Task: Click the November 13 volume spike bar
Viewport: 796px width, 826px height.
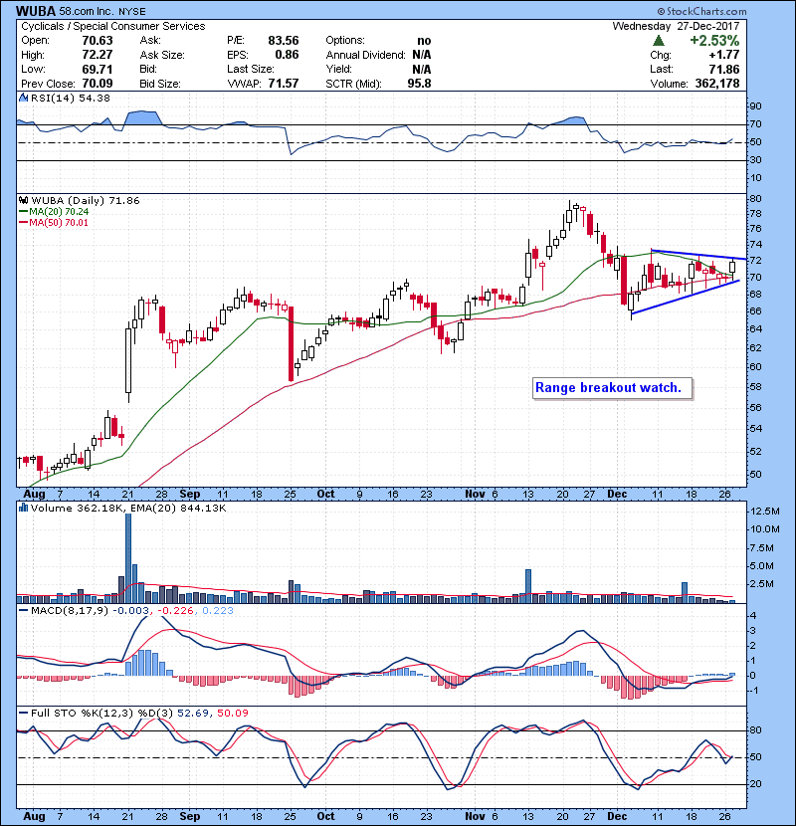Action: coord(528,586)
